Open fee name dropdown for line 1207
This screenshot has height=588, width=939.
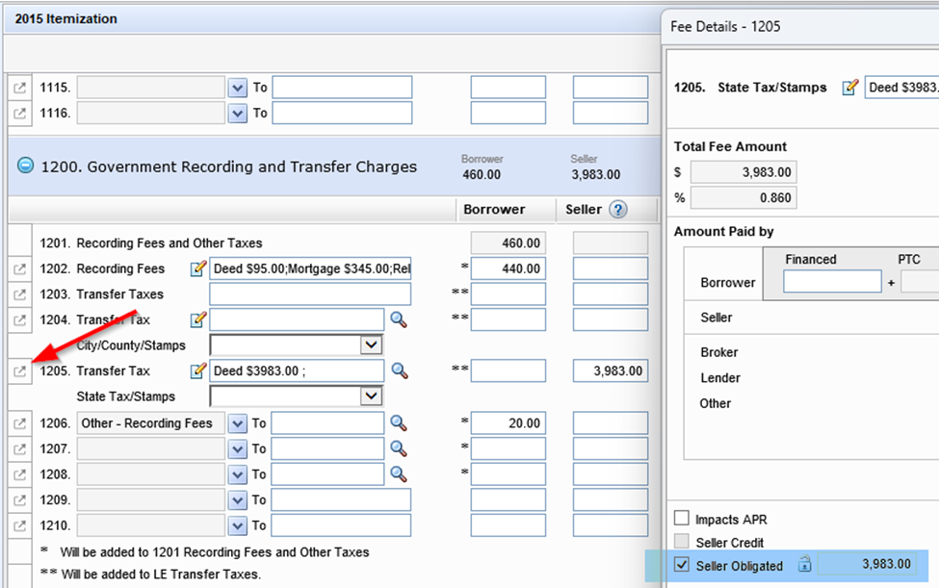(x=238, y=449)
